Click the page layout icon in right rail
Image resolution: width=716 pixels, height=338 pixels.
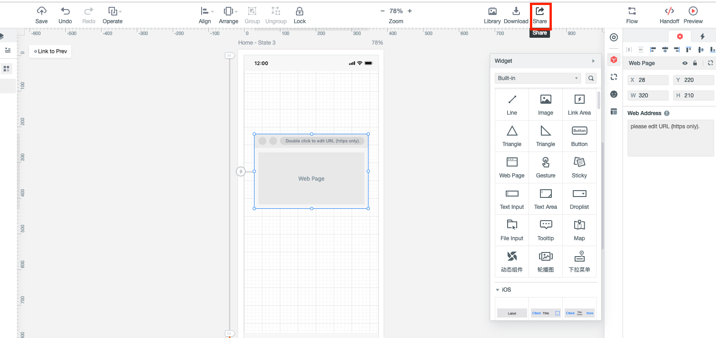tap(614, 111)
